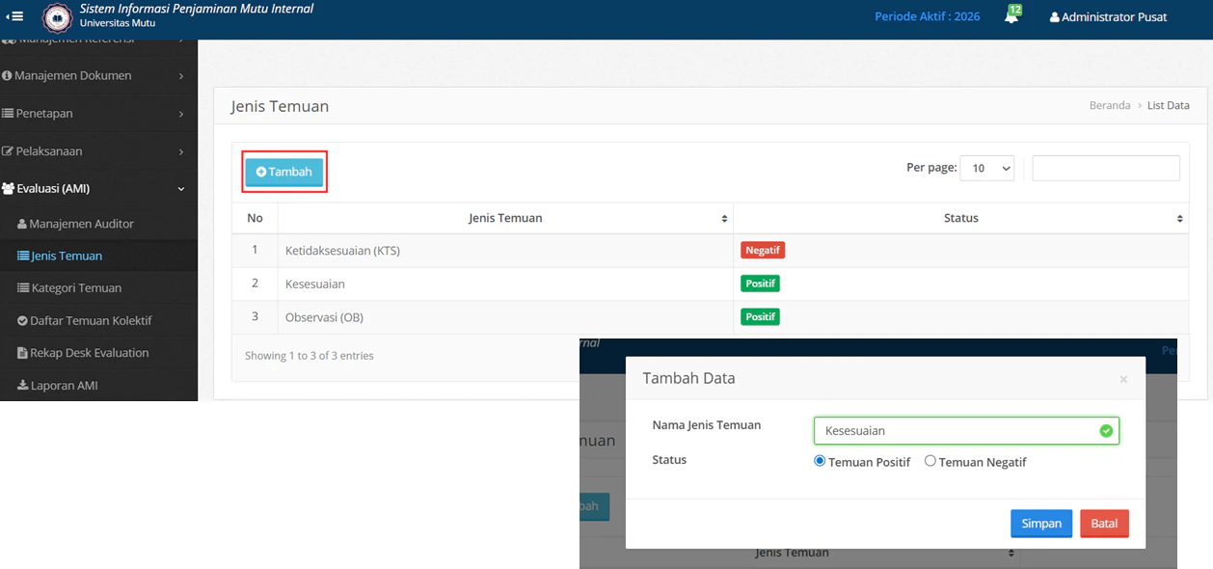Click the list icon next to Kategori Temuan
The height and width of the screenshot is (569, 1213).
(23, 287)
